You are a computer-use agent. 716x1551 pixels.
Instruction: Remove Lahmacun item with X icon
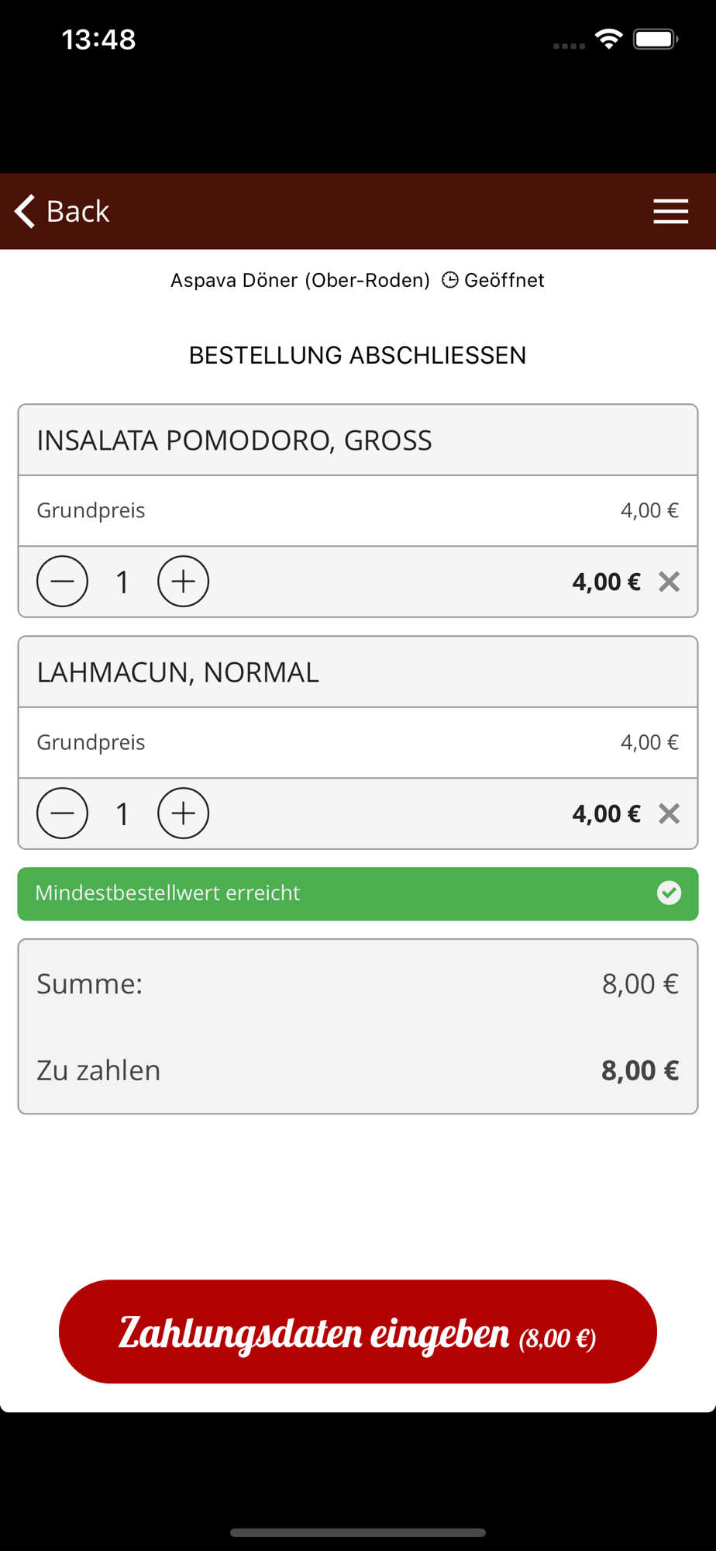tap(669, 813)
